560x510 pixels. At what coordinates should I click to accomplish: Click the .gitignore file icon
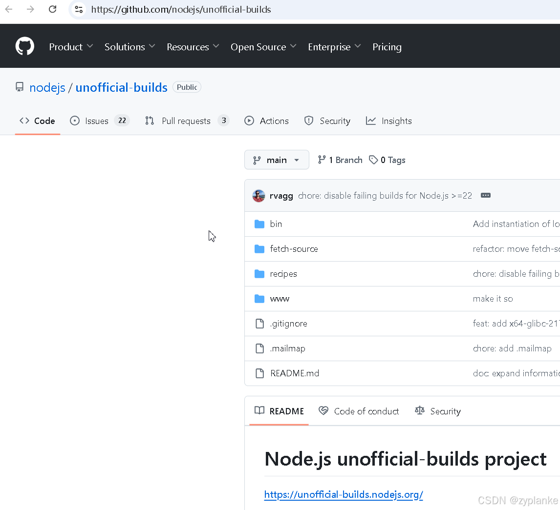[x=259, y=324]
